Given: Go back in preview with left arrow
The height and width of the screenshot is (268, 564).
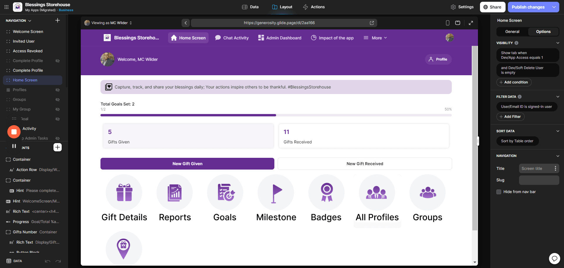Looking at the screenshot, I should pos(186,23).
